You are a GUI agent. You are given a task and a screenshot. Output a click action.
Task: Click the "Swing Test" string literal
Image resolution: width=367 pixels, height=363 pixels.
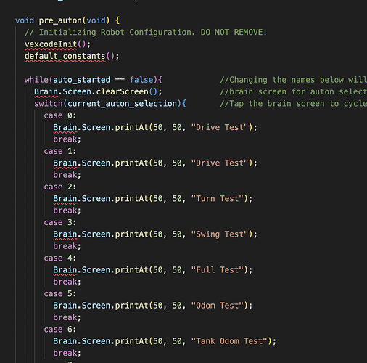220,234
